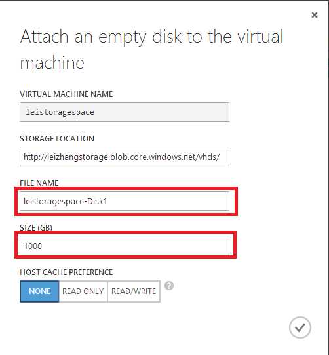Confirm disk attachment with the checkmark icon

coord(300,327)
